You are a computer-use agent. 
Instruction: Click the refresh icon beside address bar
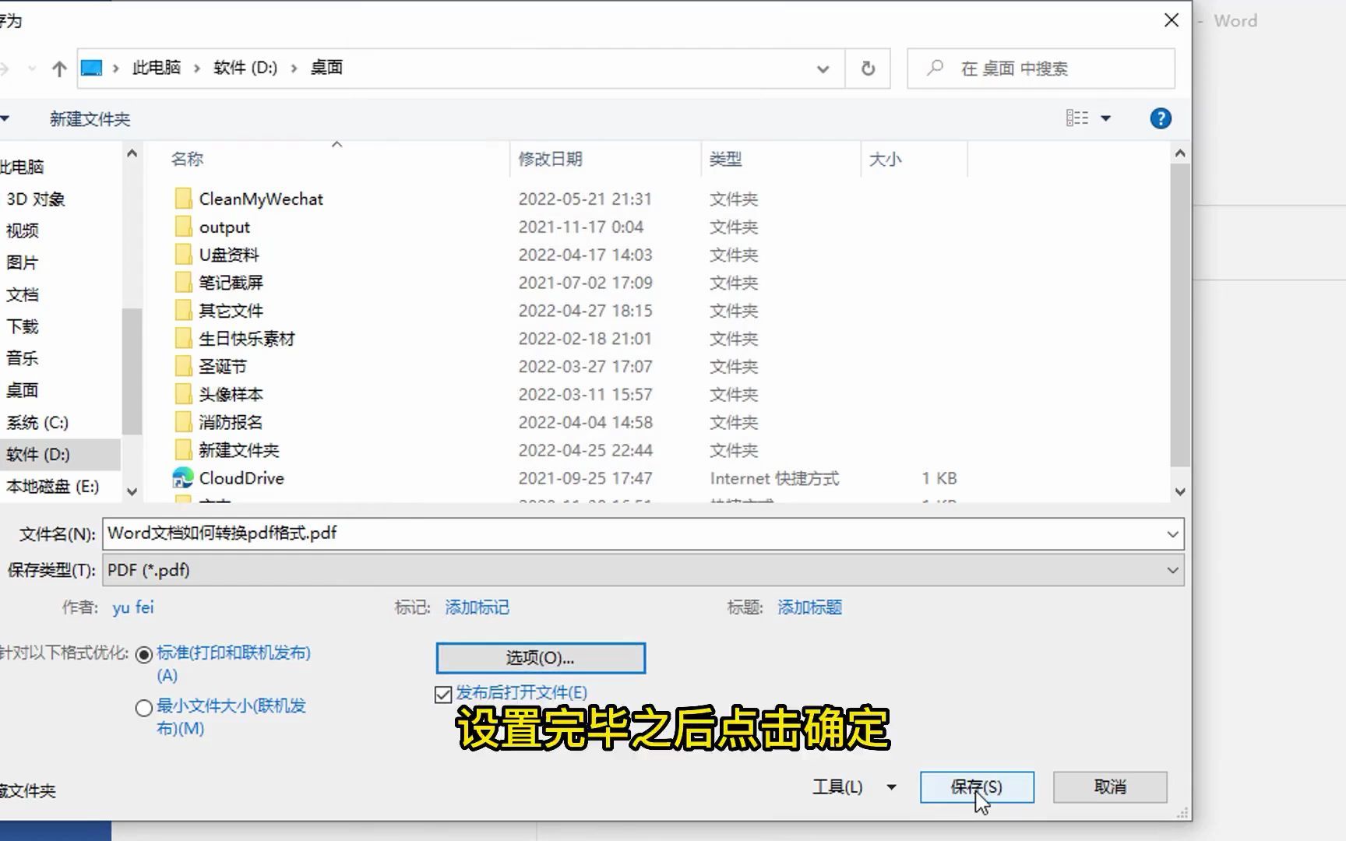868,69
